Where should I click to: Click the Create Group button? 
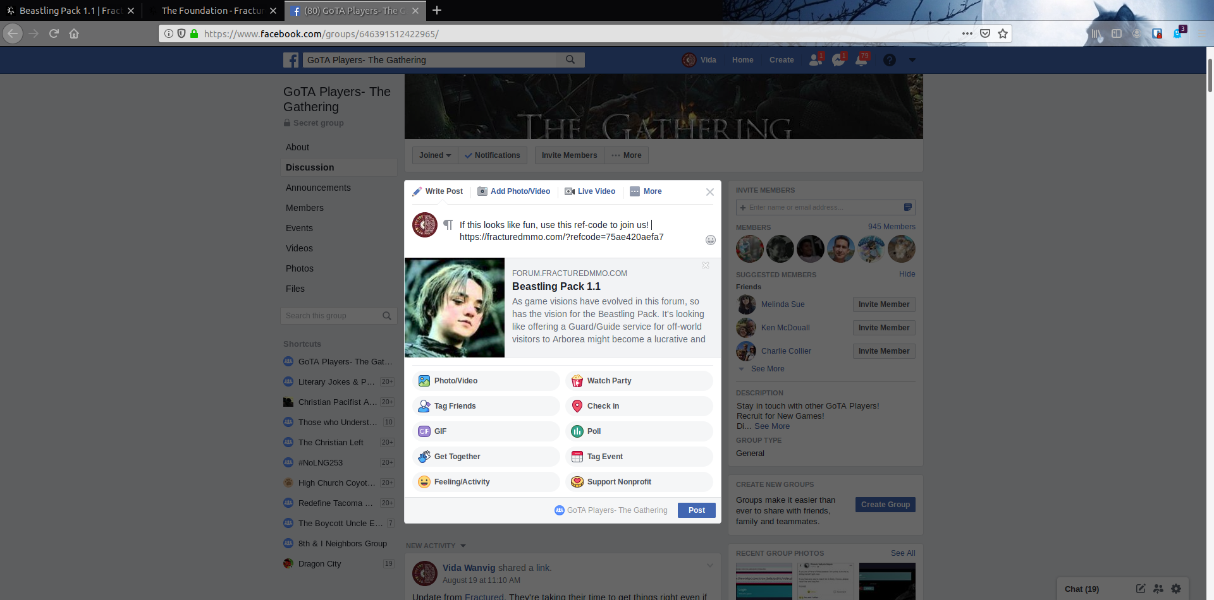pos(885,505)
